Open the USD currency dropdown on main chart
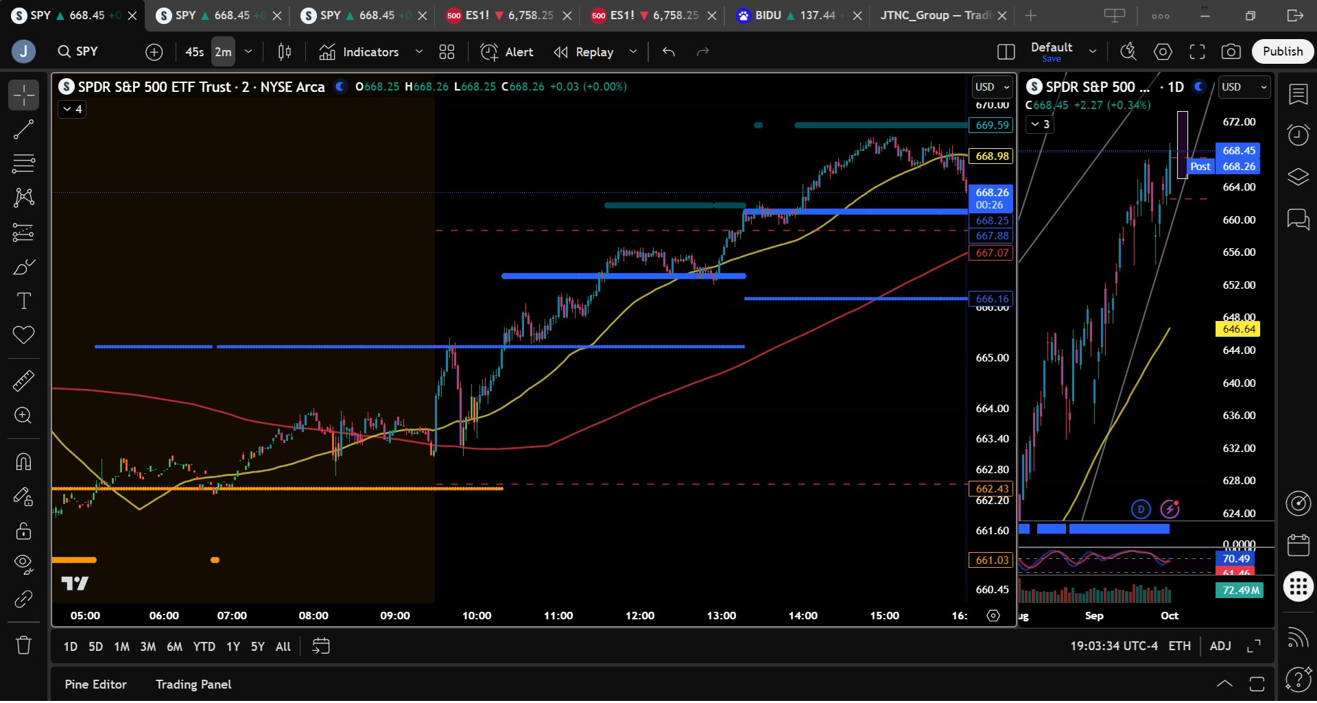1317x703 pixels. [x=993, y=87]
